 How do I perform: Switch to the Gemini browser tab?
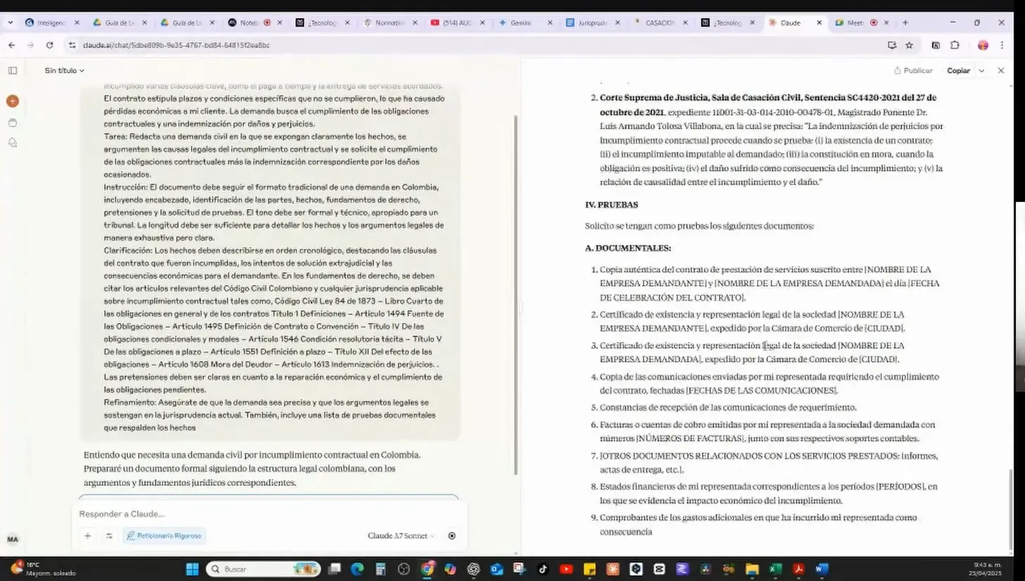point(520,23)
